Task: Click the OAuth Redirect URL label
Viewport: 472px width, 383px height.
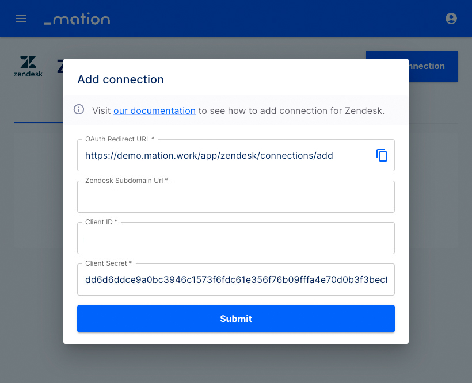Action: point(120,139)
